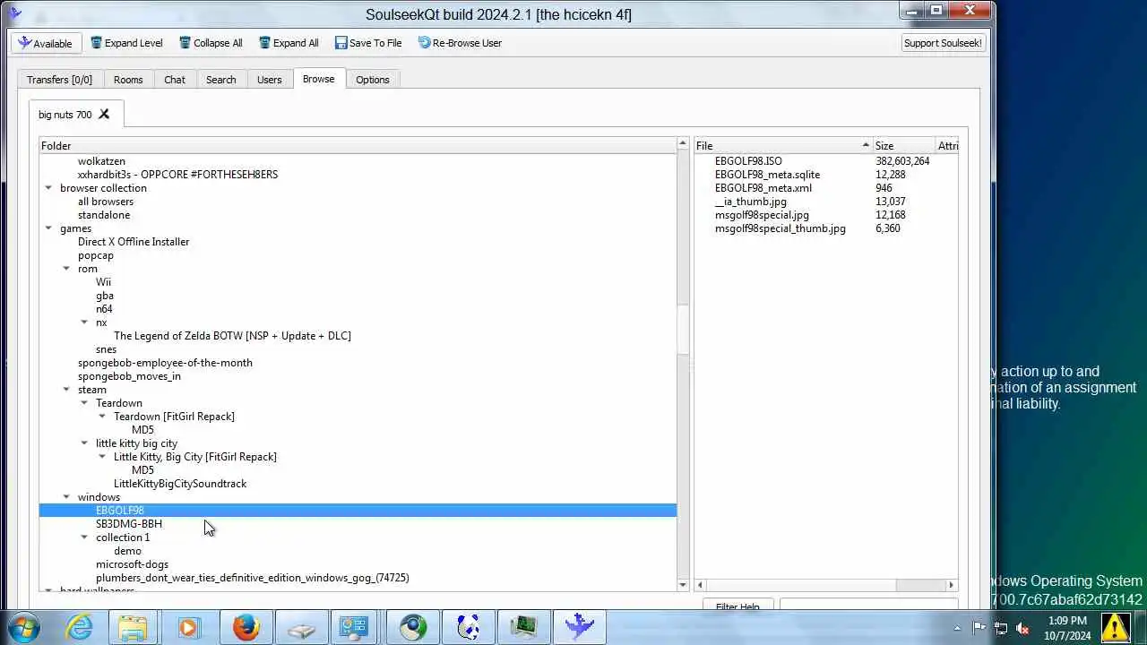Collapse the browser collection folder
Viewport: 1147px width, 645px height.
click(48, 188)
